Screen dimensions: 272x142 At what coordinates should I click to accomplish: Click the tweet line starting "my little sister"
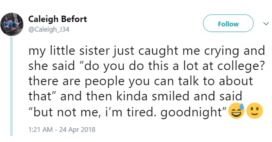click(x=146, y=51)
